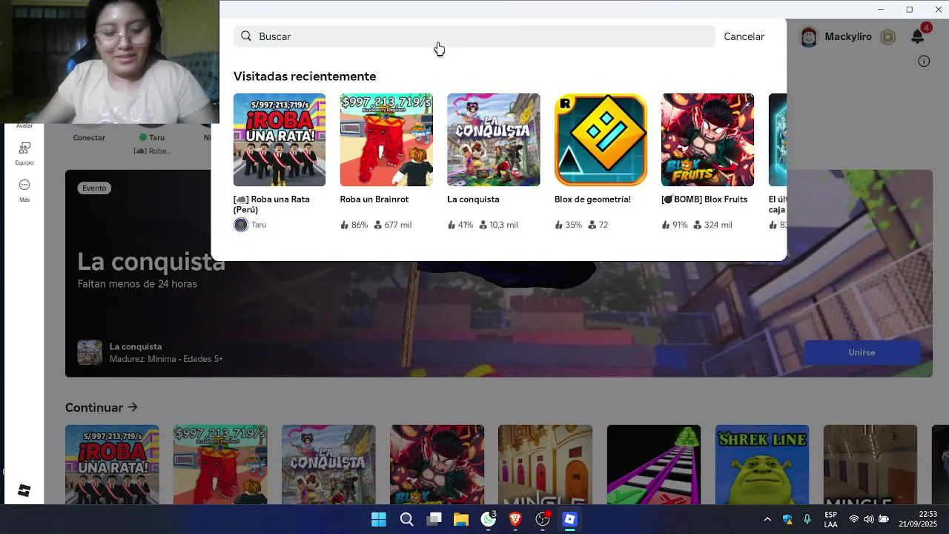Click the Unirse button for La conquista event
This screenshot has height=534, width=949.
point(862,352)
